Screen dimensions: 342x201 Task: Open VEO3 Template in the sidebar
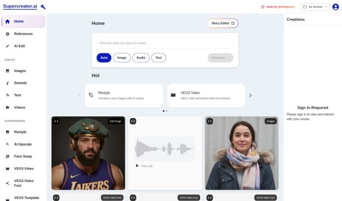(23, 198)
